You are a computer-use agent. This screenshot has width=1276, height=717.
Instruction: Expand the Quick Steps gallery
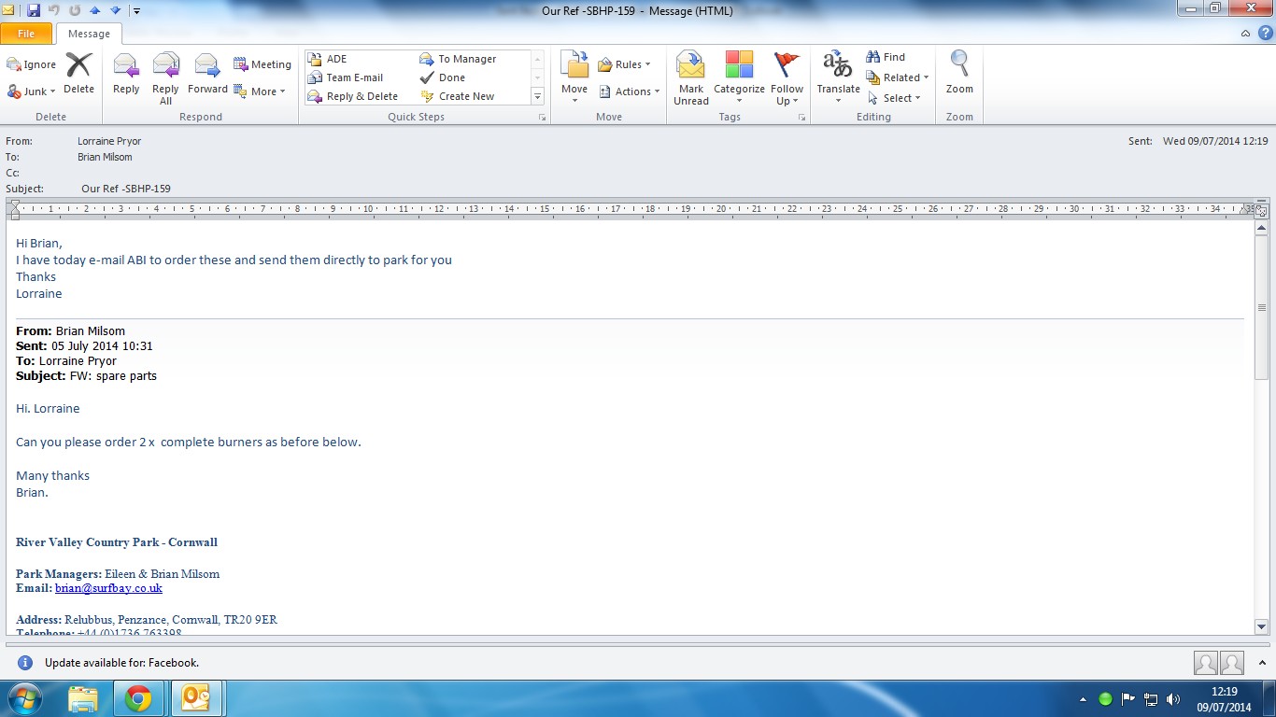[537, 96]
